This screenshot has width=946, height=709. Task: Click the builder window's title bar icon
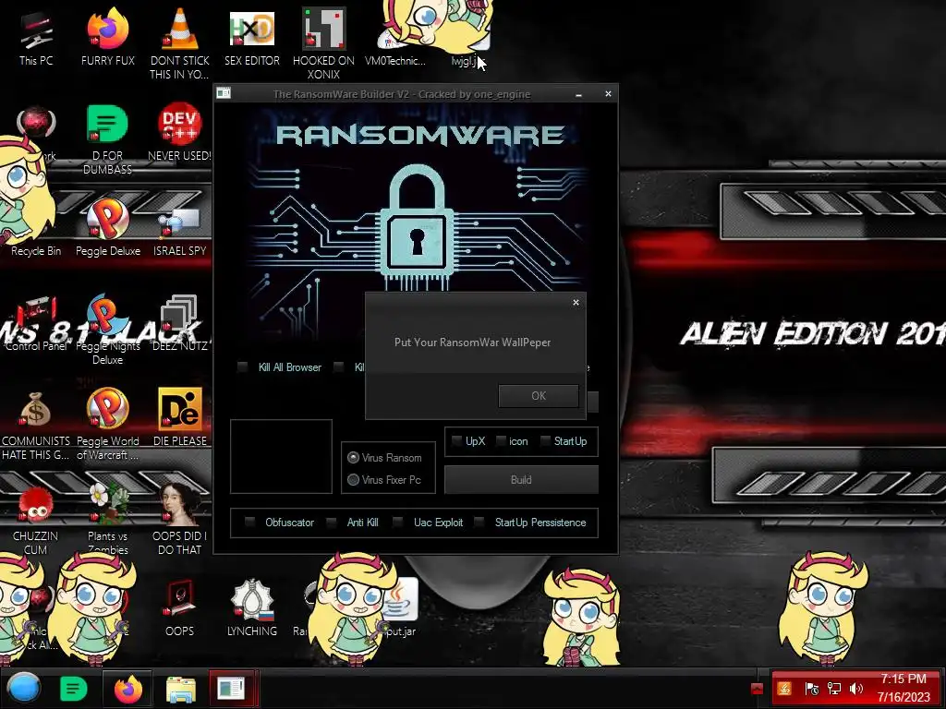pyautogui.click(x=224, y=93)
